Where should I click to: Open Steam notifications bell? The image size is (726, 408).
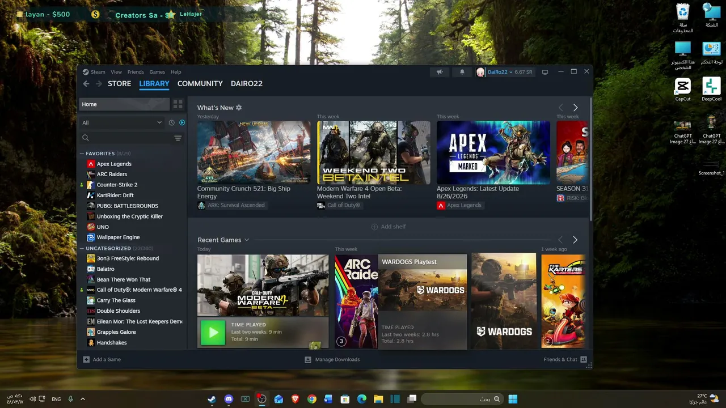tap(462, 72)
